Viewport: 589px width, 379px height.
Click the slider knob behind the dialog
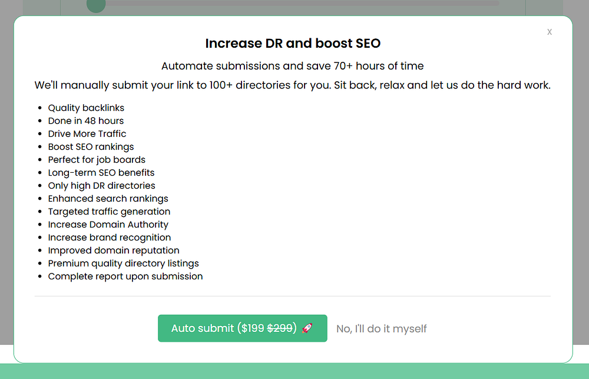[95, 5]
